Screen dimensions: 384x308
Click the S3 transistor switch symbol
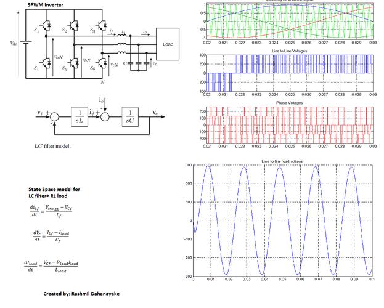click(x=102, y=25)
